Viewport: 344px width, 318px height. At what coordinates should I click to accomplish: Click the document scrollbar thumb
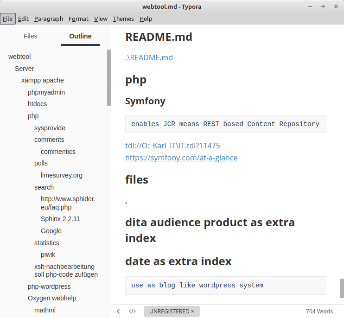(x=342, y=288)
